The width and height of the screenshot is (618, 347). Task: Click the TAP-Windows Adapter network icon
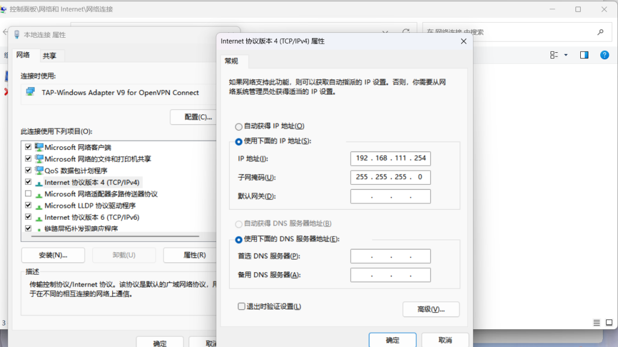tap(30, 93)
